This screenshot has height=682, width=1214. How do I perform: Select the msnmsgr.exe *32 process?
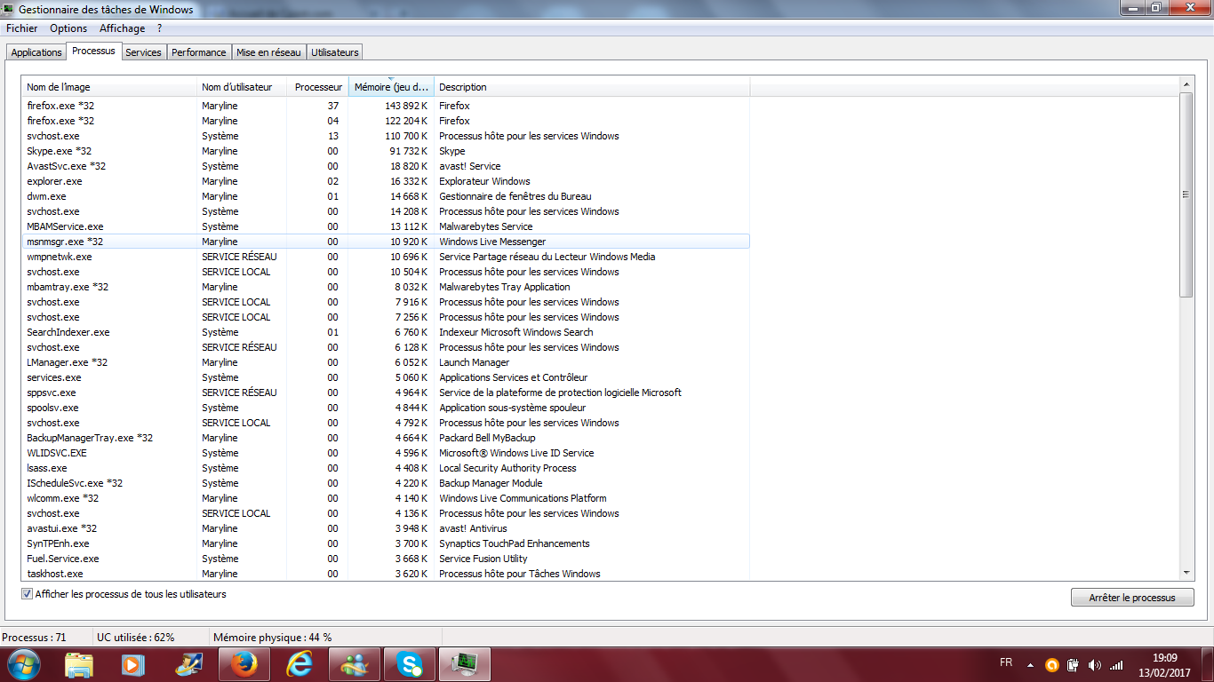pyautogui.click(x=386, y=242)
